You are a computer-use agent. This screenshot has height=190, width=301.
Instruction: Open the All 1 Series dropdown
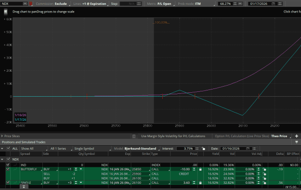click(61, 149)
